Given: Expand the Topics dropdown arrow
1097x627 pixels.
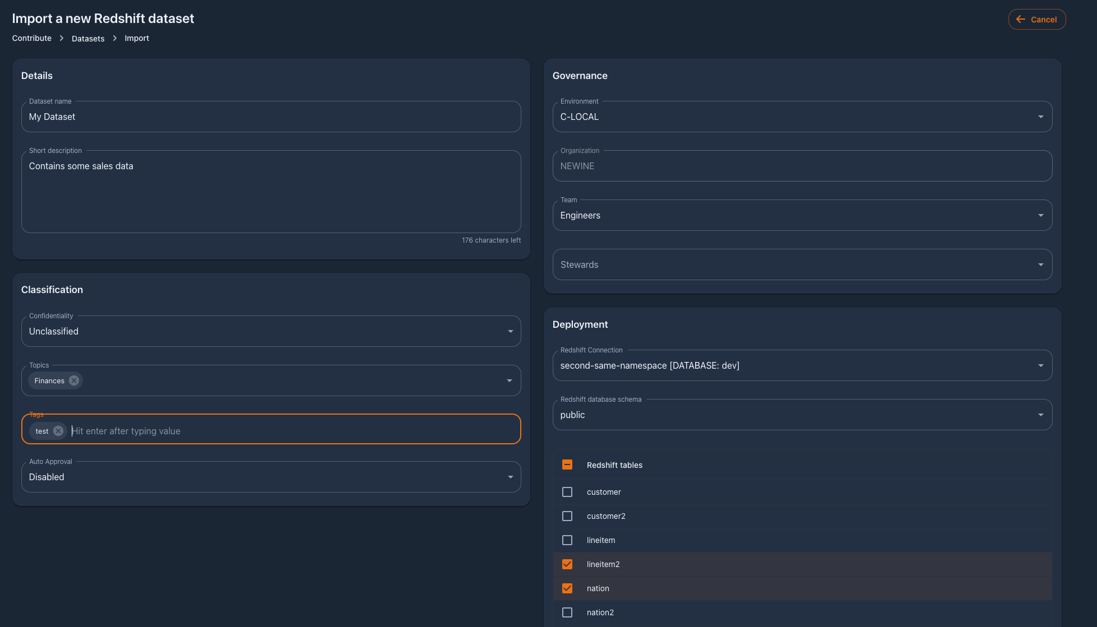Looking at the screenshot, I should [x=510, y=380].
